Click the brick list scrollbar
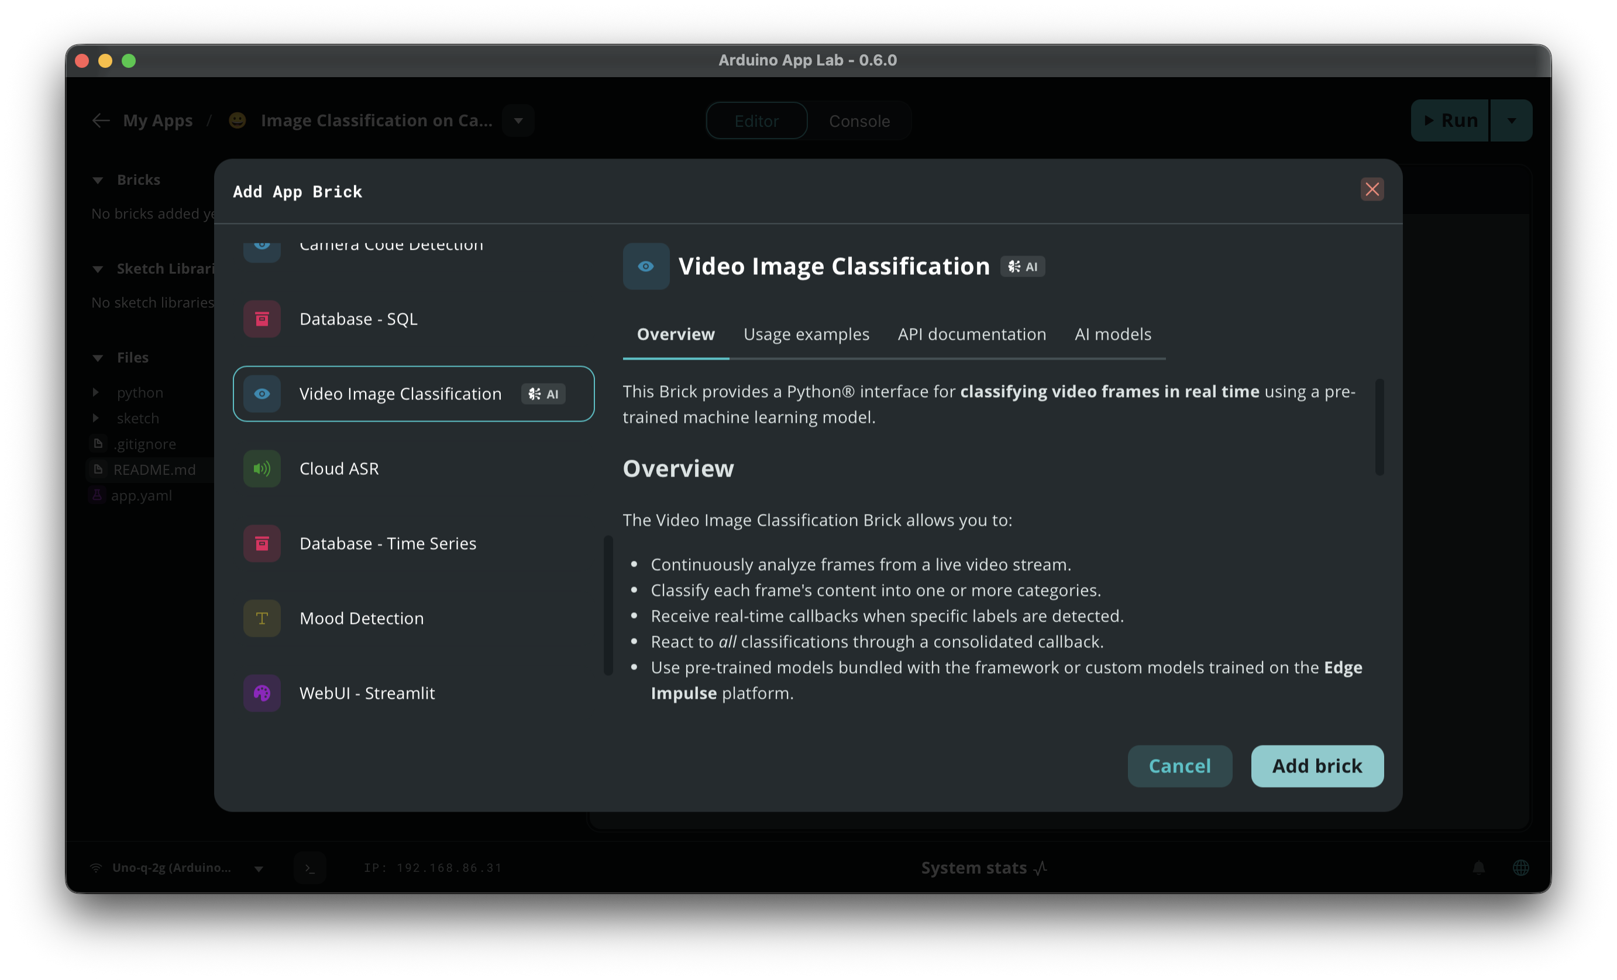Viewport: 1617px width, 980px height. click(608, 605)
